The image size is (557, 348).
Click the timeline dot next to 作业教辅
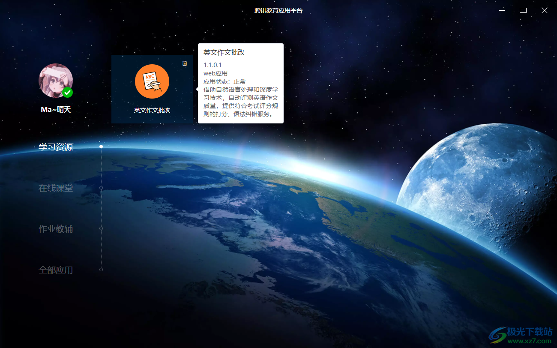101,228
